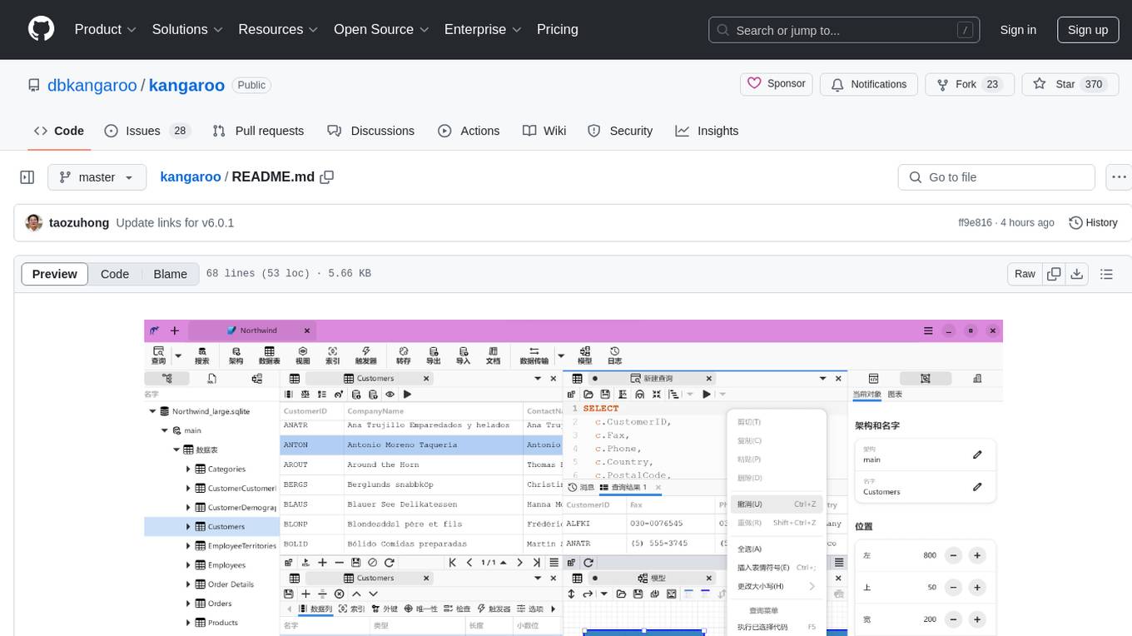Image resolution: width=1132 pixels, height=636 pixels.
Task: Switch to the Issues tab
Action: click(147, 131)
